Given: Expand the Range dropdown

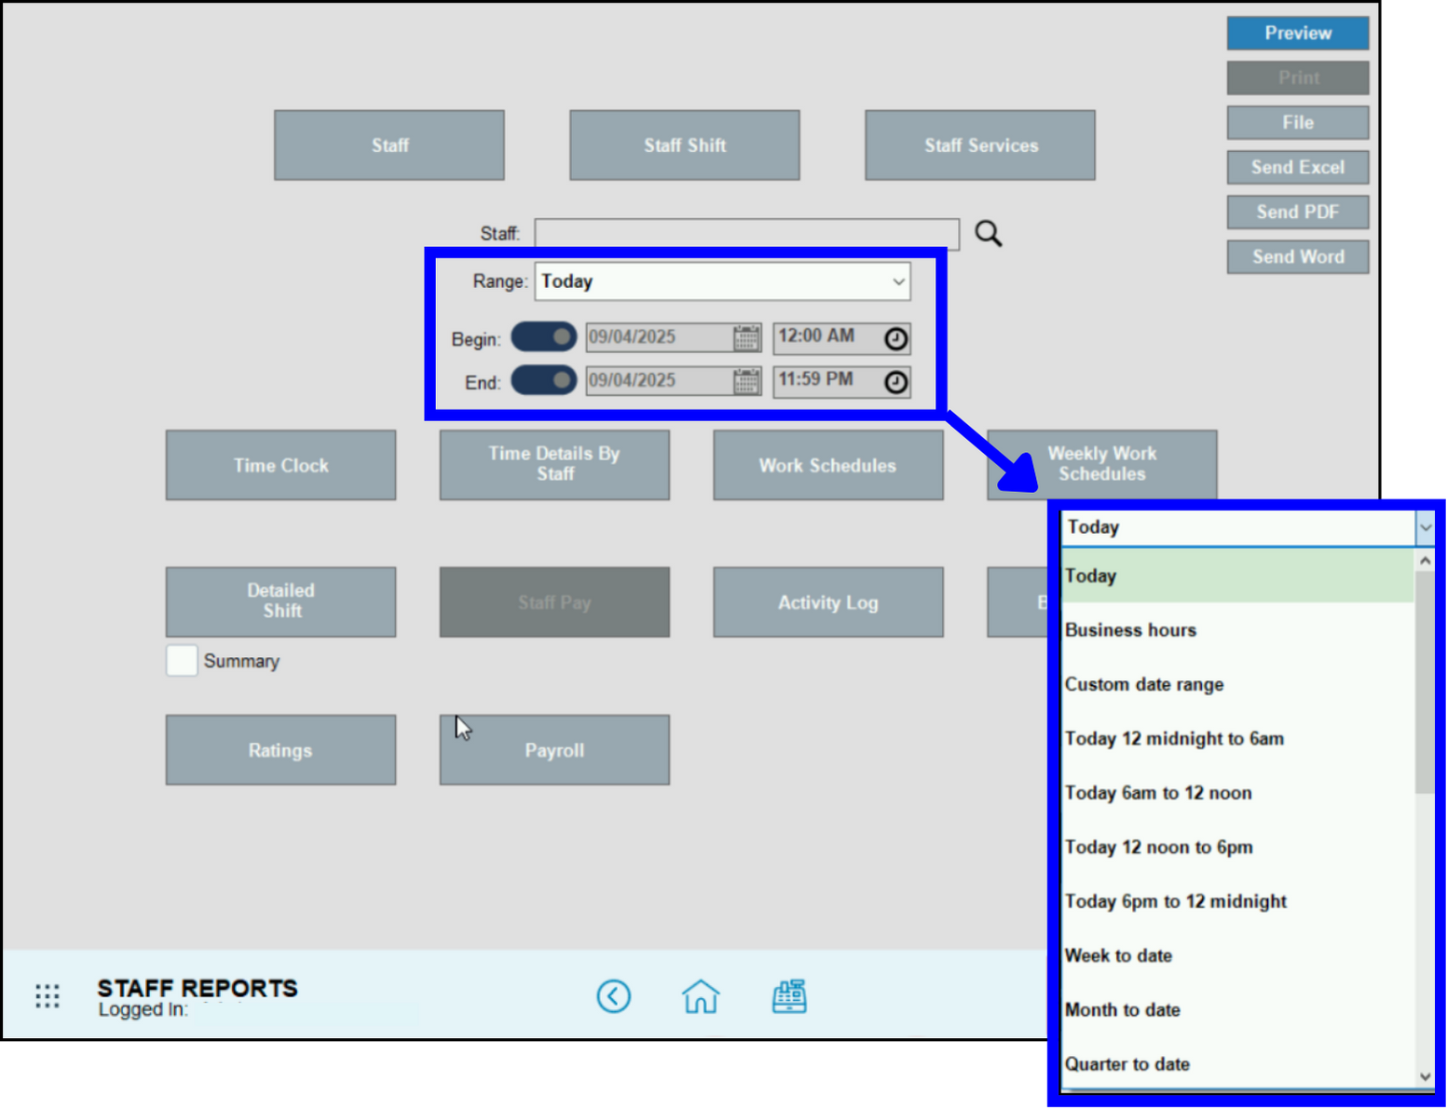Looking at the screenshot, I should pyautogui.click(x=897, y=281).
